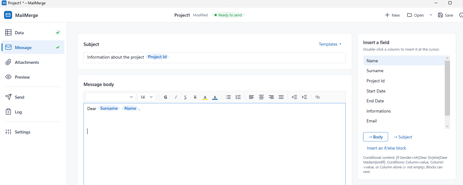This screenshot has height=185, width=463.
Task: Justify the message text
Action: [281, 97]
